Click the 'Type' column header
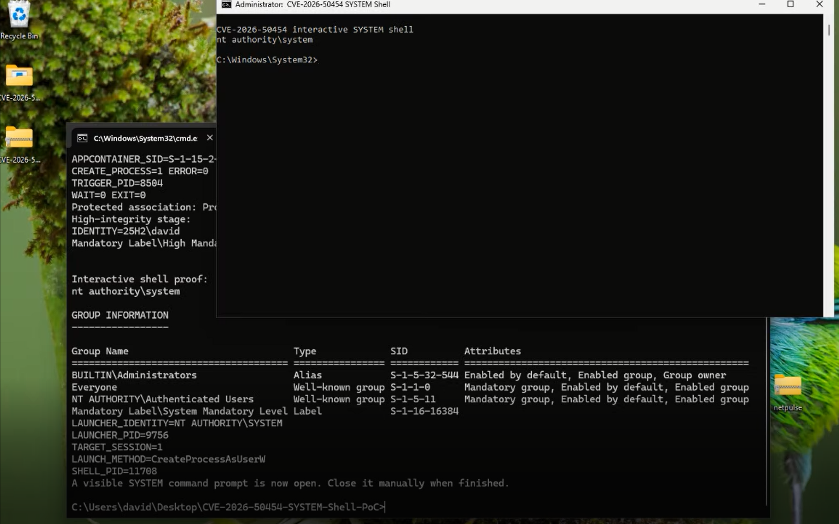 [305, 351]
